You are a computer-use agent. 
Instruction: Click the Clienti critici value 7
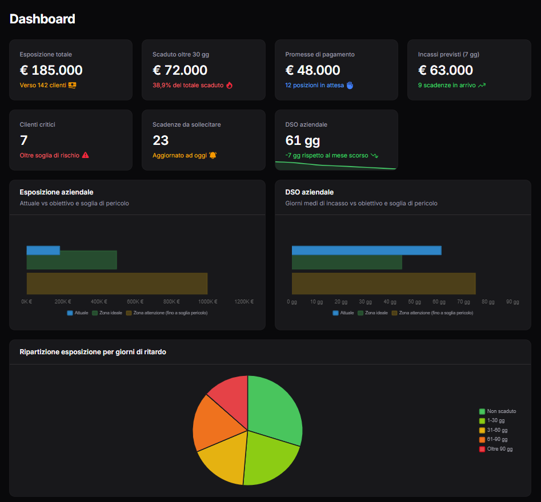click(x=23, y=140)
